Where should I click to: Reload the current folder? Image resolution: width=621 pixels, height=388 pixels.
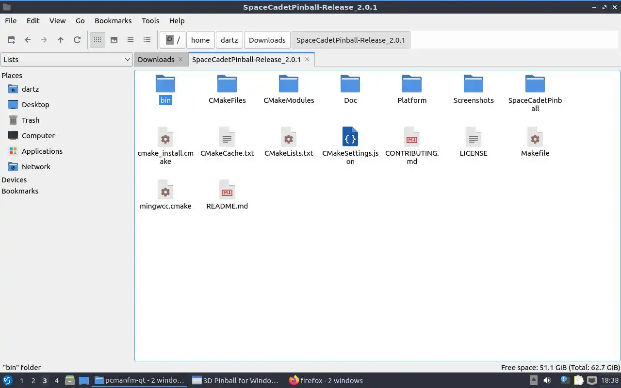coord(77,40)
